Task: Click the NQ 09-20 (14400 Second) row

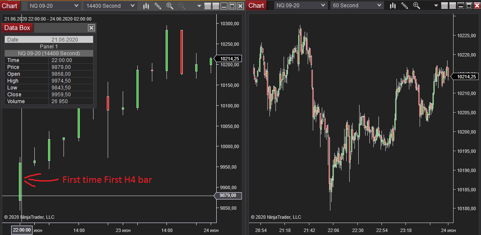Action: point(49,53)
